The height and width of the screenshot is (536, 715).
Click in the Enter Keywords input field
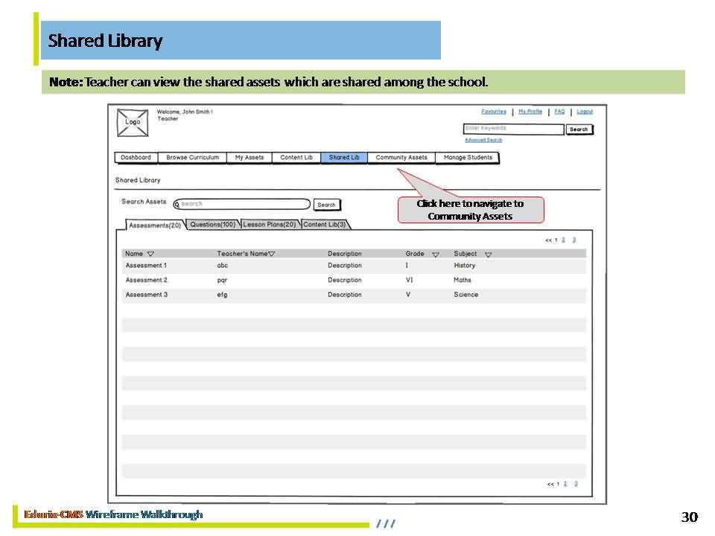(513, 129)
